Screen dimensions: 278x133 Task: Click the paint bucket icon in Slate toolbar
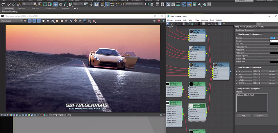pyautogui.click(x=224, y=24)
